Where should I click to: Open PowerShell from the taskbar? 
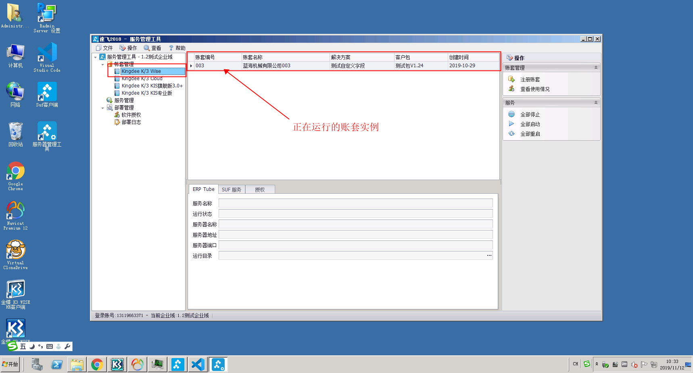tap(57, 365)
